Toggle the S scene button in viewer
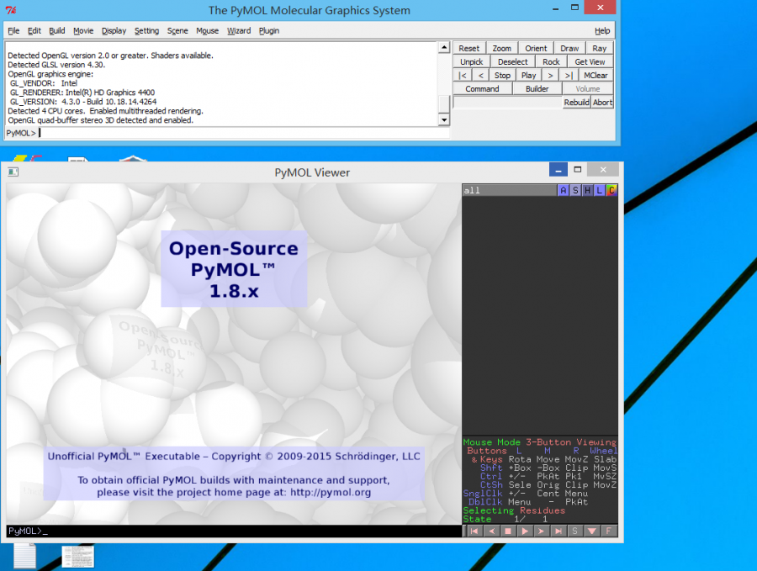Image resolution: width=757 pixels, height=571 pixels. [x=574, y=531]
